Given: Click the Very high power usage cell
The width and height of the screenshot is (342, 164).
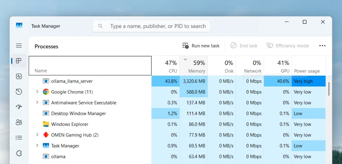Looking at the screenshot, I should [x=309, y=81].
